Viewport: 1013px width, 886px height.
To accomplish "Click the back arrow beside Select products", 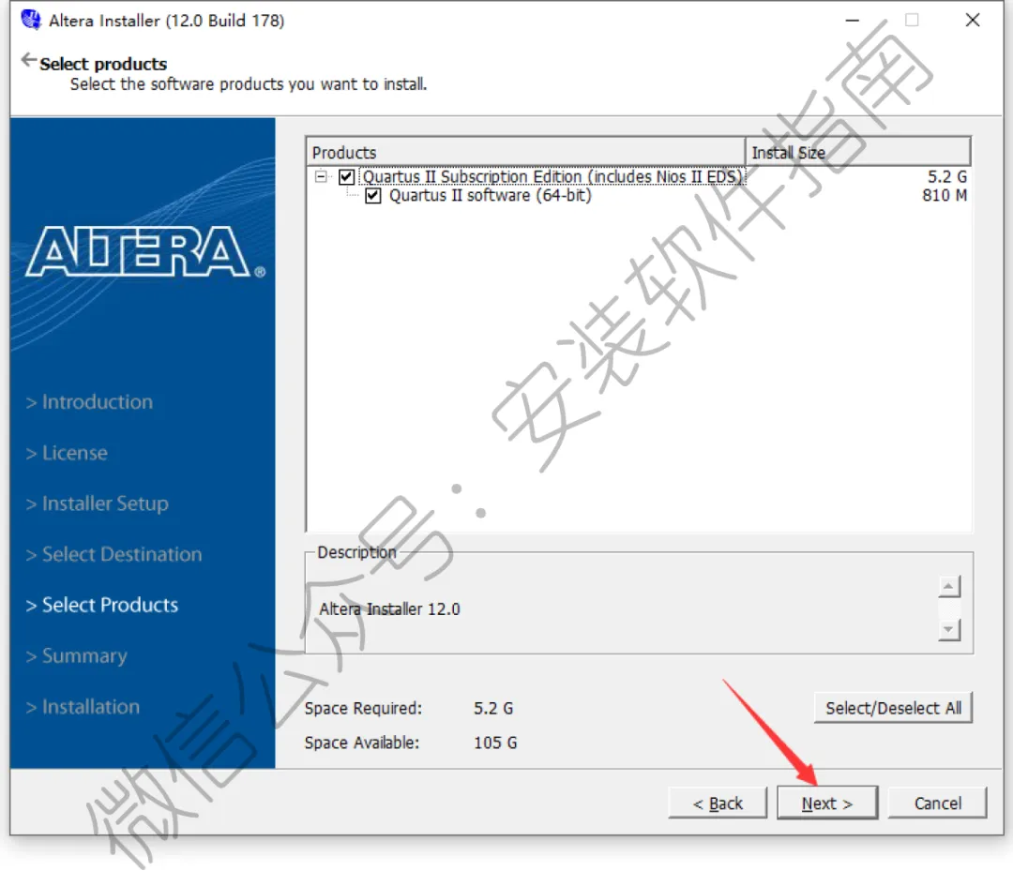I will [x=28, y=60].
